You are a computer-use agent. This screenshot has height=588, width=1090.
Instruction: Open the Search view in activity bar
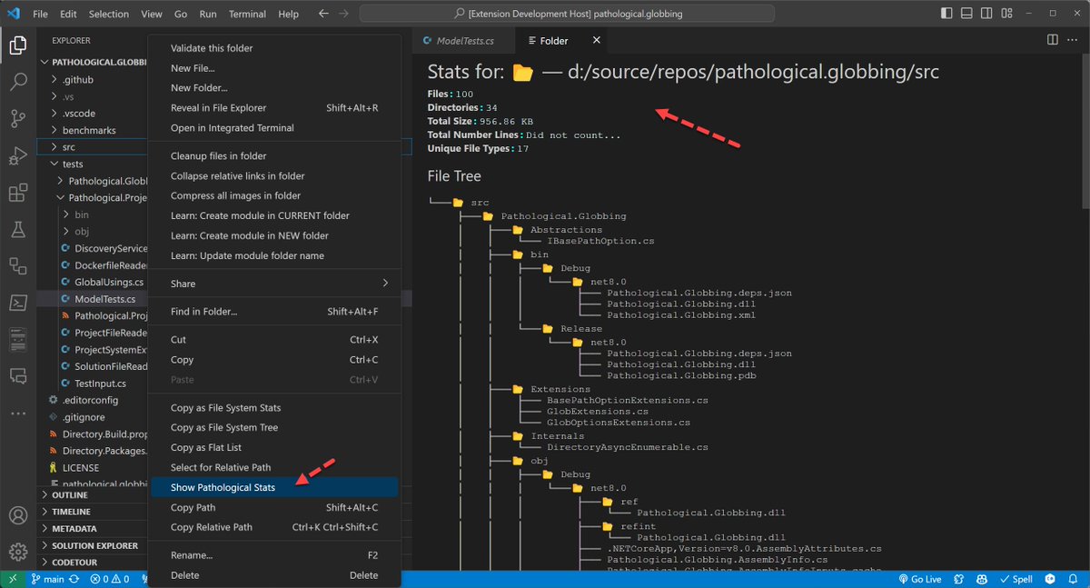(18, 82)
